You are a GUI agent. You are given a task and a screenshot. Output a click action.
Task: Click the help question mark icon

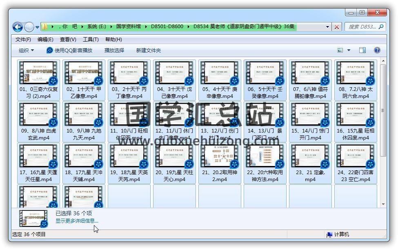377,50
